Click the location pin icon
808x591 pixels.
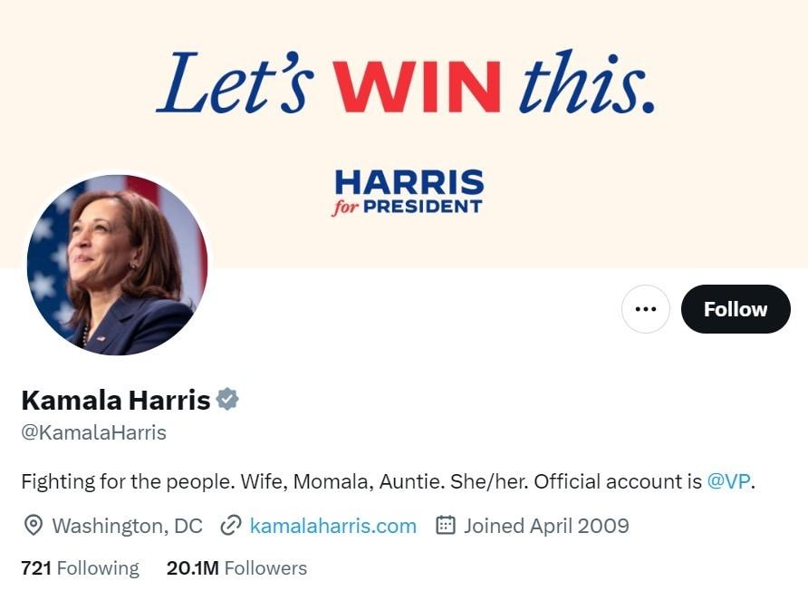[34, 526]
